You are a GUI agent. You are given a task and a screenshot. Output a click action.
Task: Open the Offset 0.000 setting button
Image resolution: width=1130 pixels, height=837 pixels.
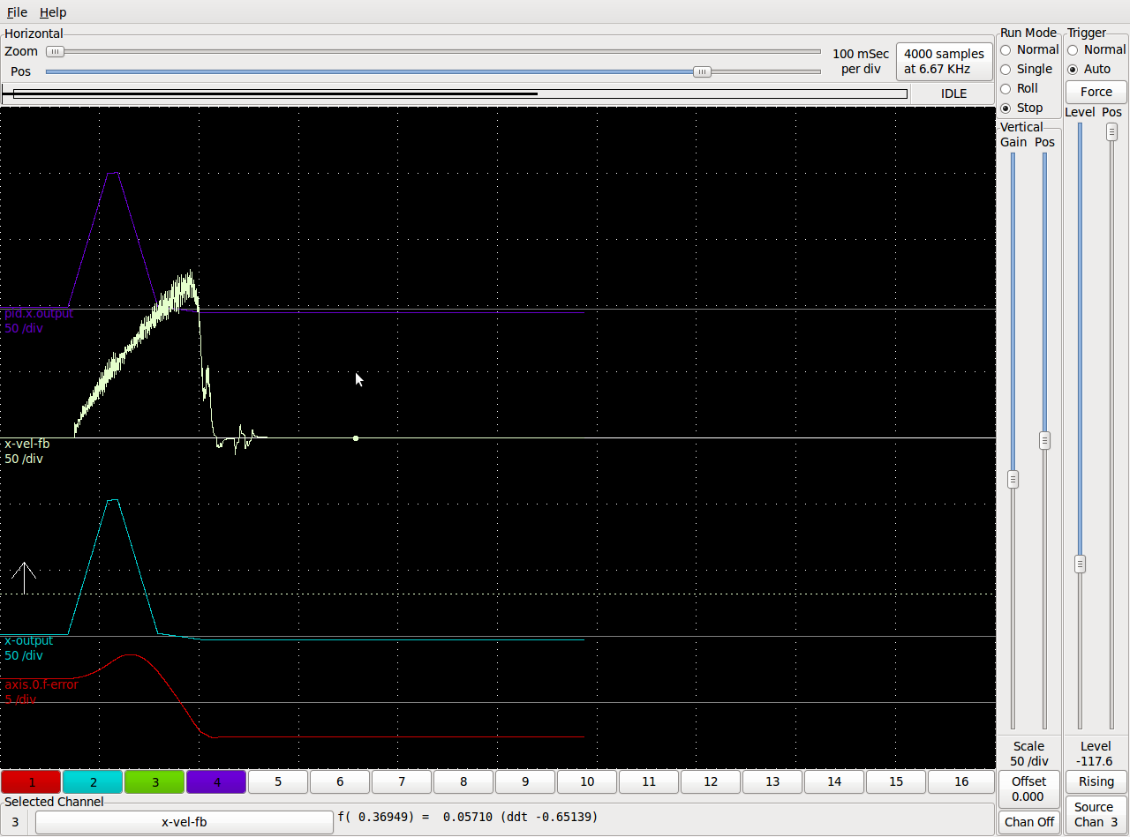point(1028,789)
